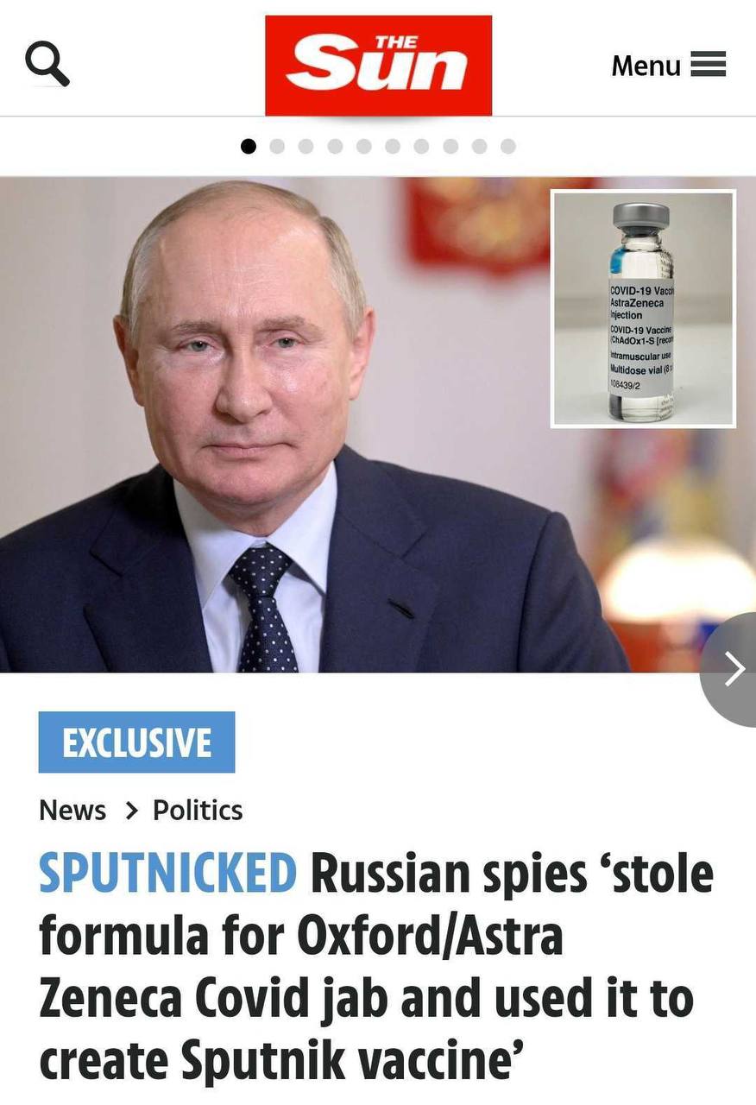Open the hamburger Menu icon
This screenshot has height=1105, width=756.
click(x=709, y=65)
